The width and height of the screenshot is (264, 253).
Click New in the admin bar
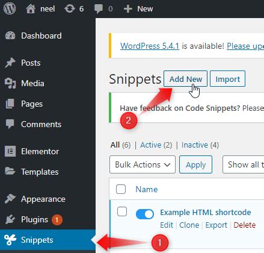(145, 9)
